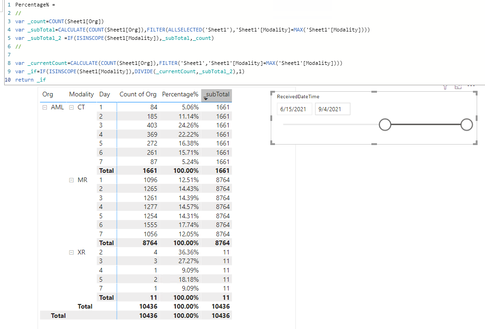485x329 pixels.
Task: Grab the slicer's bottom-right corner handle
Action: (475, 143)
